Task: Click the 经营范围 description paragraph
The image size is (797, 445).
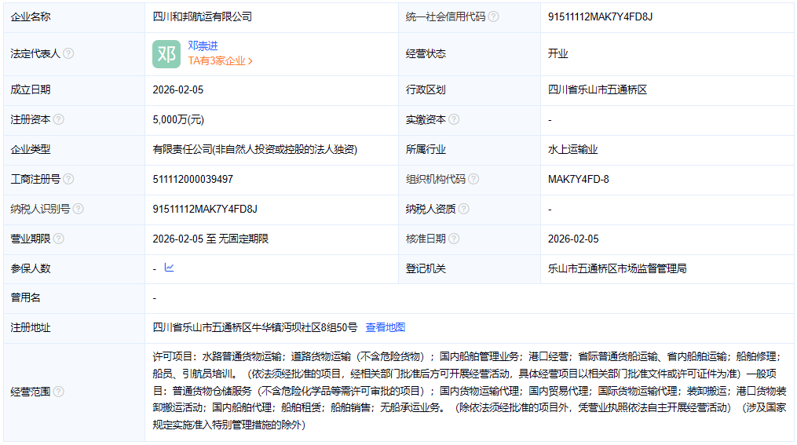Action: 469,391
